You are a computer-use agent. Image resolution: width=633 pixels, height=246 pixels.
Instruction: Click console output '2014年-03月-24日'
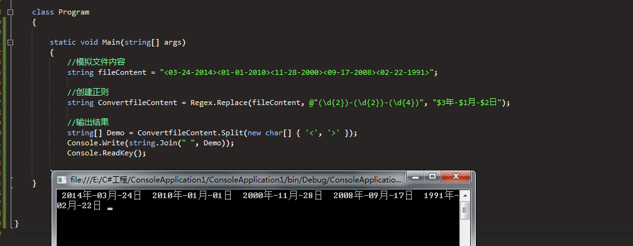101,196
